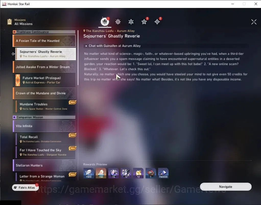Select the All Missions exclamation tab icon
This screenshot has height=205, width=261.
(105, 22)
